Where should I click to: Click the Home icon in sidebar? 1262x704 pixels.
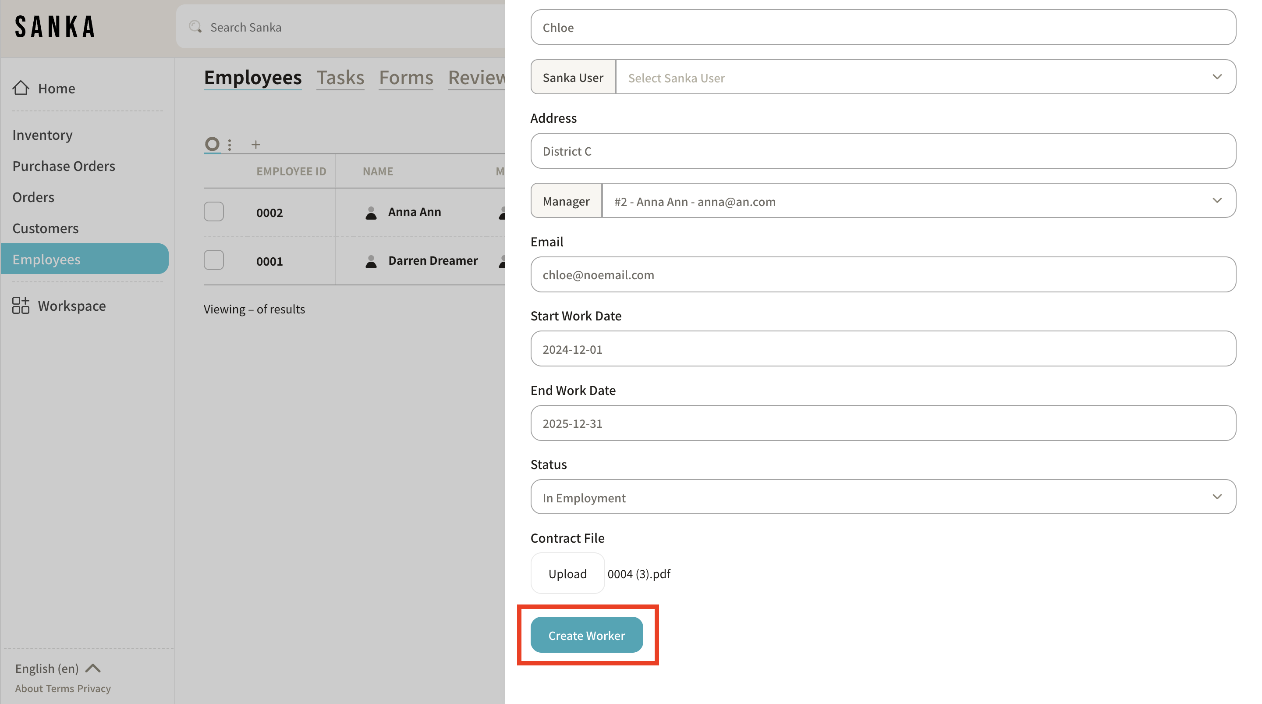click(21, 88)
